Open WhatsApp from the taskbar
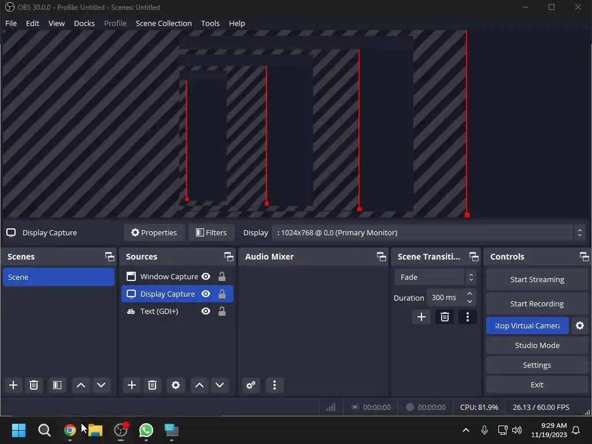 [x=146, y=430]
